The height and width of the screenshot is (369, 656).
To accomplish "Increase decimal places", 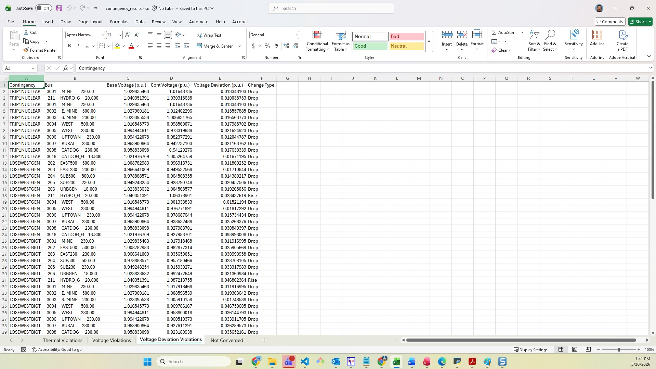I will point(286,46).
